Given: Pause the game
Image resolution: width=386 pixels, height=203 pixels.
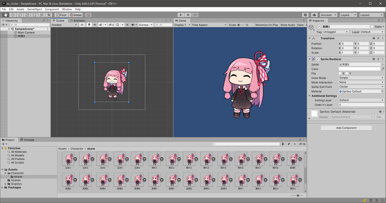Looking at the screenshot, I should coord(188,15).
